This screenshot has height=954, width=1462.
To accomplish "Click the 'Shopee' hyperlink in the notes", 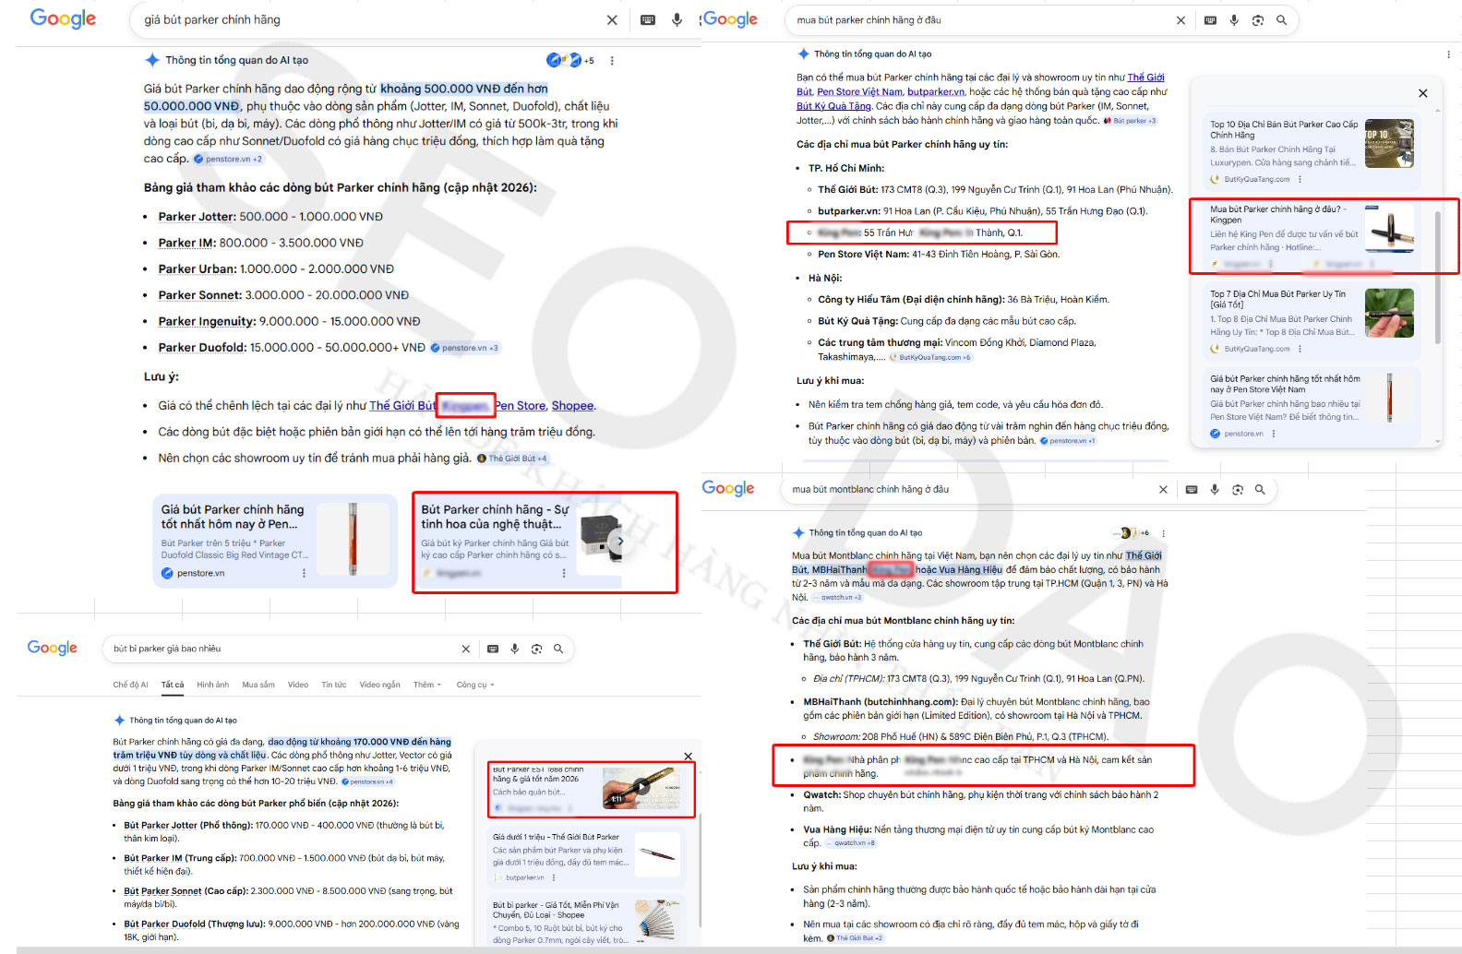I will 572,406.
